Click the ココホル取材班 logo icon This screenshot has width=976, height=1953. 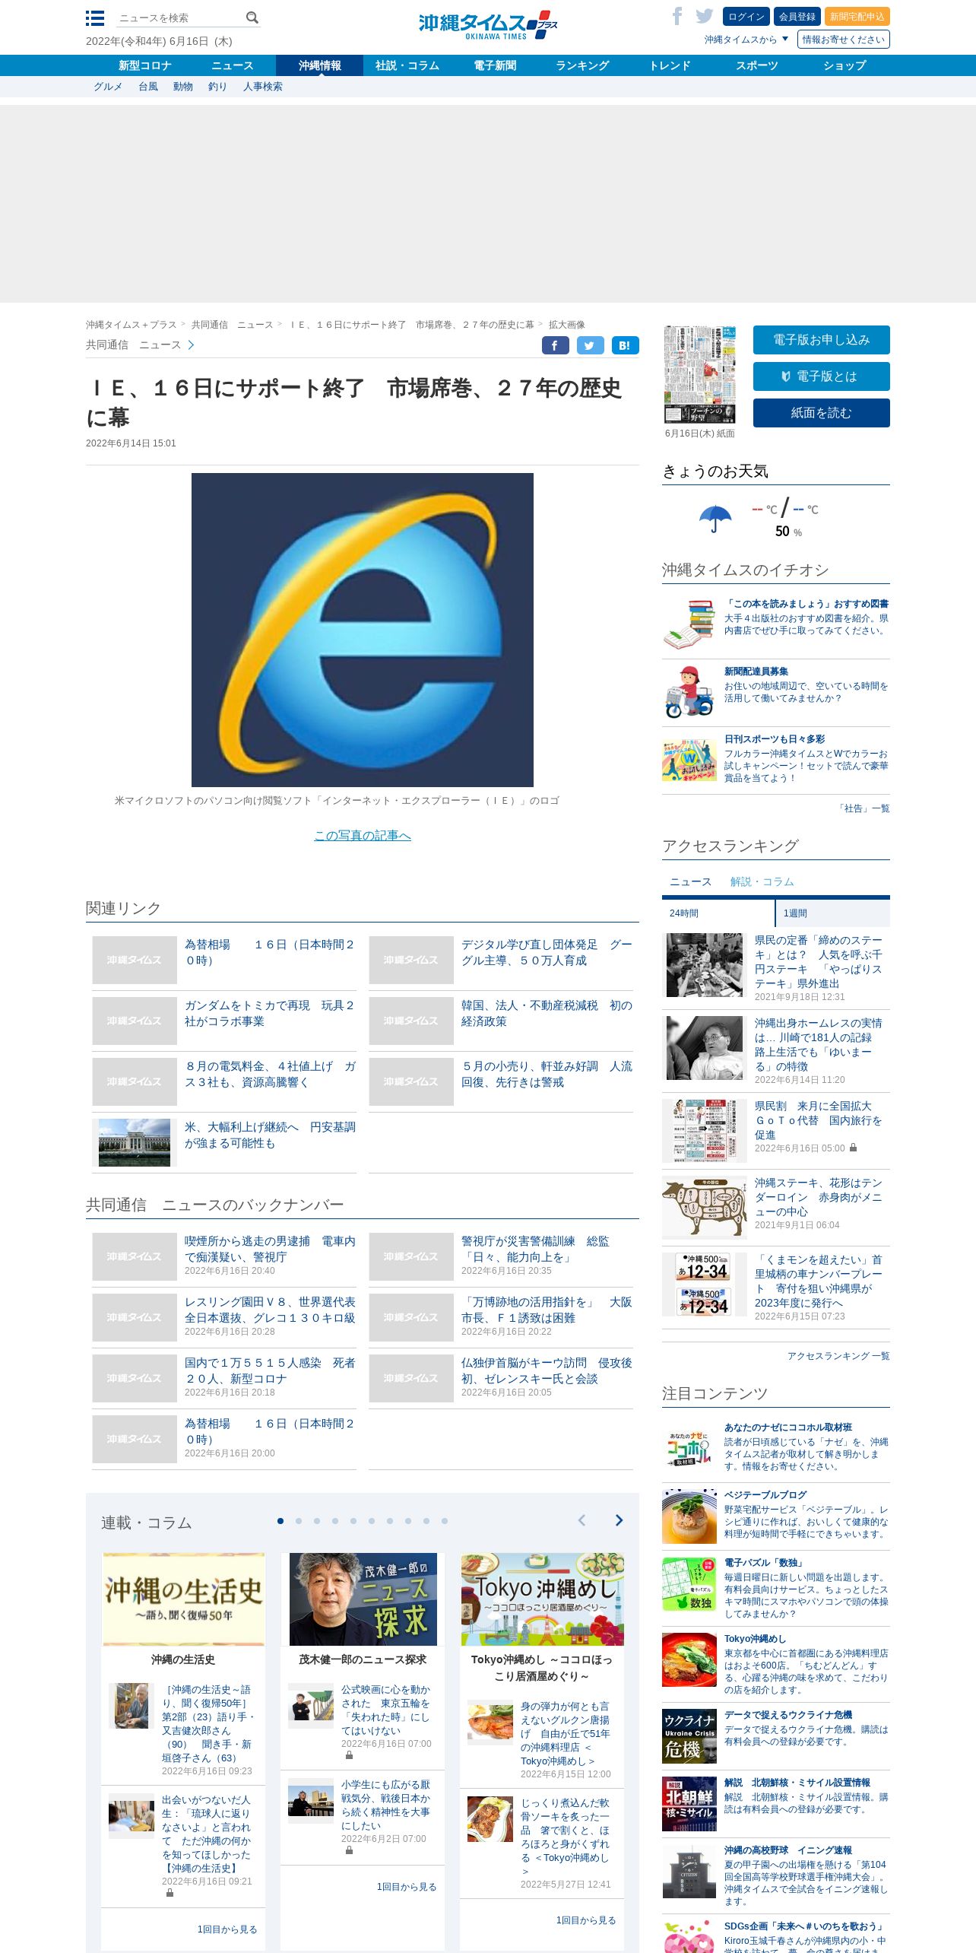(x=689, y=1448)
